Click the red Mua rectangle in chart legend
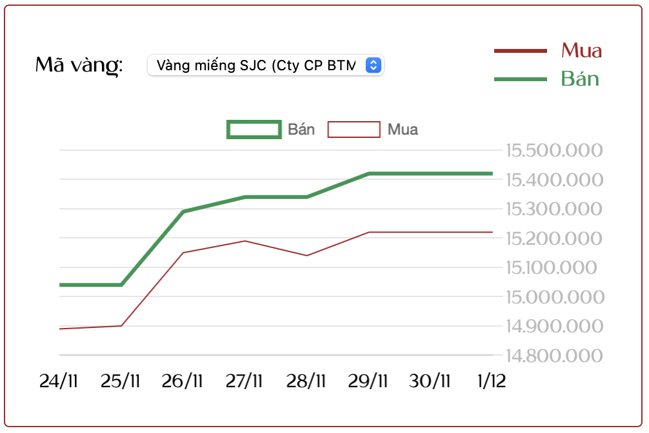Viewport: 649px width, 433px height. click(x=354, y=129)
